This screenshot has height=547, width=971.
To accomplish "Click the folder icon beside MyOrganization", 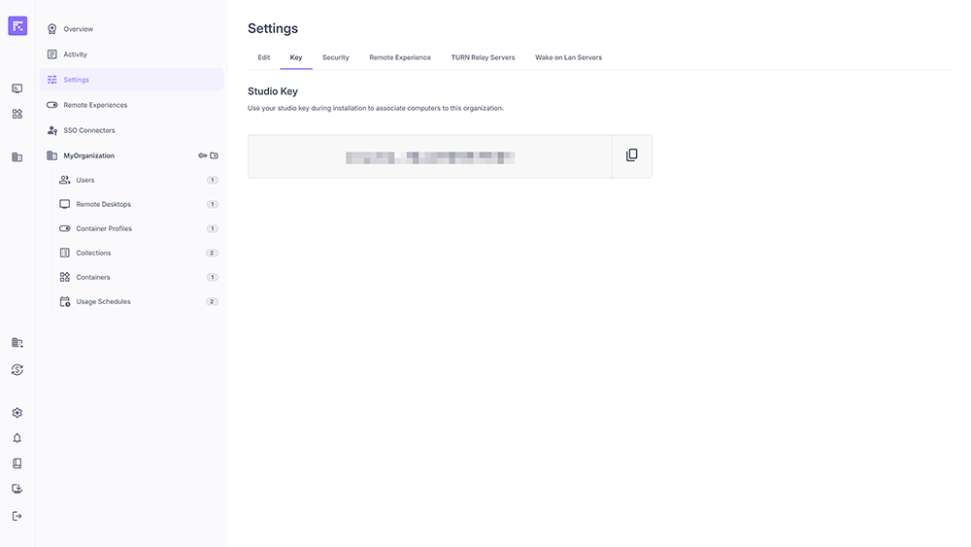I will click(x=215, y=155).
